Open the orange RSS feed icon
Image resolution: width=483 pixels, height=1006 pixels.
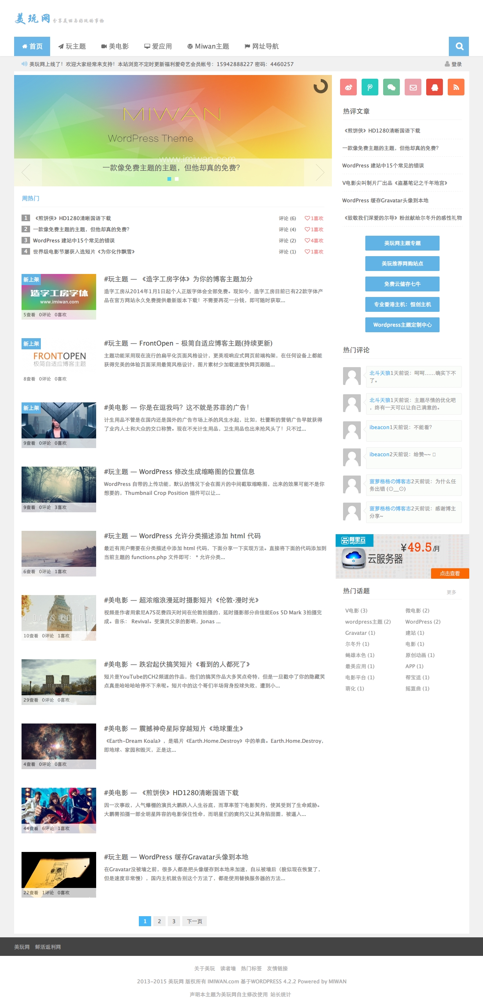[456, 87]
